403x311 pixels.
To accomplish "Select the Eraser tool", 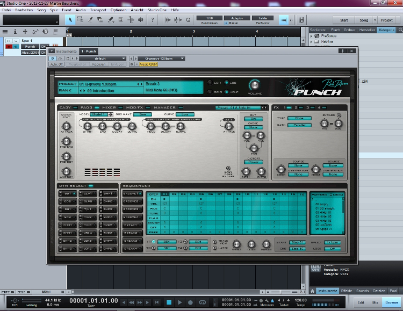I will tap(100, 20).
